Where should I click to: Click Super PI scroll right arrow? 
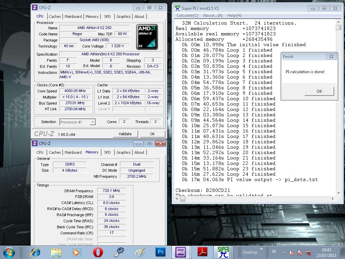pos(333,199)
